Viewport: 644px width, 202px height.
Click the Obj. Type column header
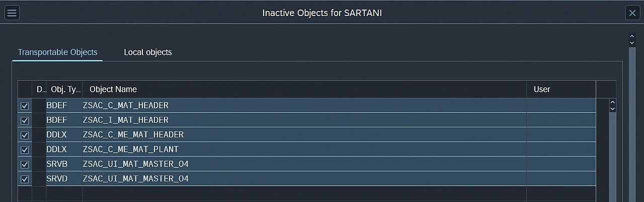tap(64, 89)
